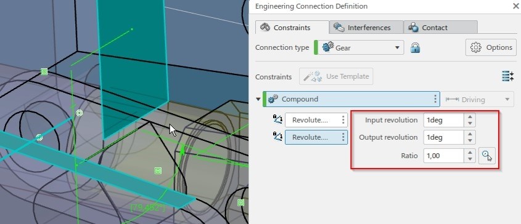The width and height of the screenshot is (521, 224).
Task: Increase the Ratio value
Action: pos(470,153)
